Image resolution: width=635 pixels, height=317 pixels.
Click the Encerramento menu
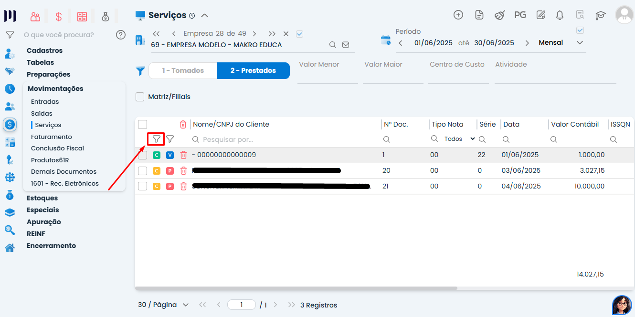click(x=51, y=246)
